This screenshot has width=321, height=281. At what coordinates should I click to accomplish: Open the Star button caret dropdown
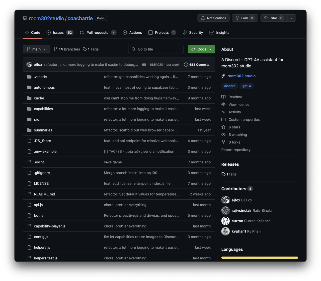[291, 18]
